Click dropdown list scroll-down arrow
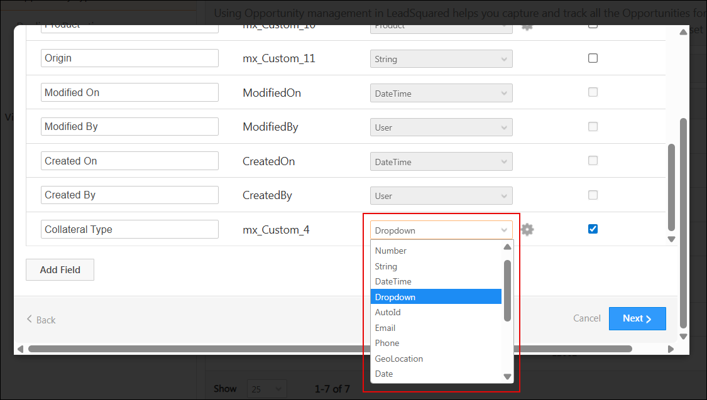This screenshot has width=707, height=400. click(507, 376)
